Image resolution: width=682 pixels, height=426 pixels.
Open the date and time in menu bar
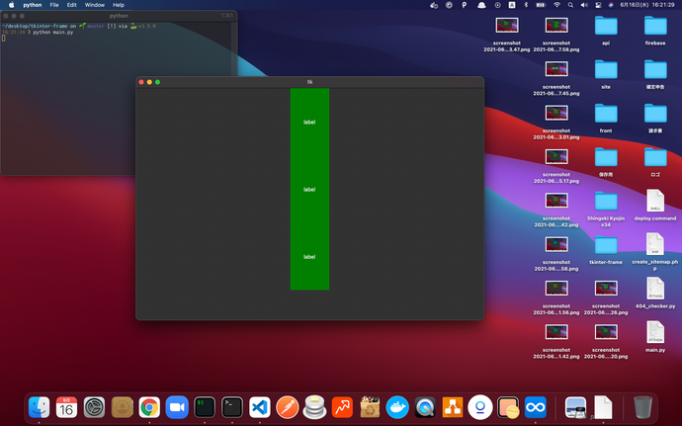click(x=647, y=5)
